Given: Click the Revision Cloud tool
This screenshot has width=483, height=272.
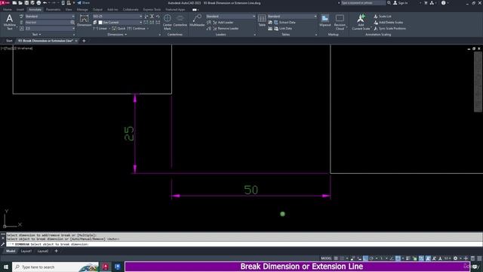Looking at the screenshot, I should click(x=340, y=22).
